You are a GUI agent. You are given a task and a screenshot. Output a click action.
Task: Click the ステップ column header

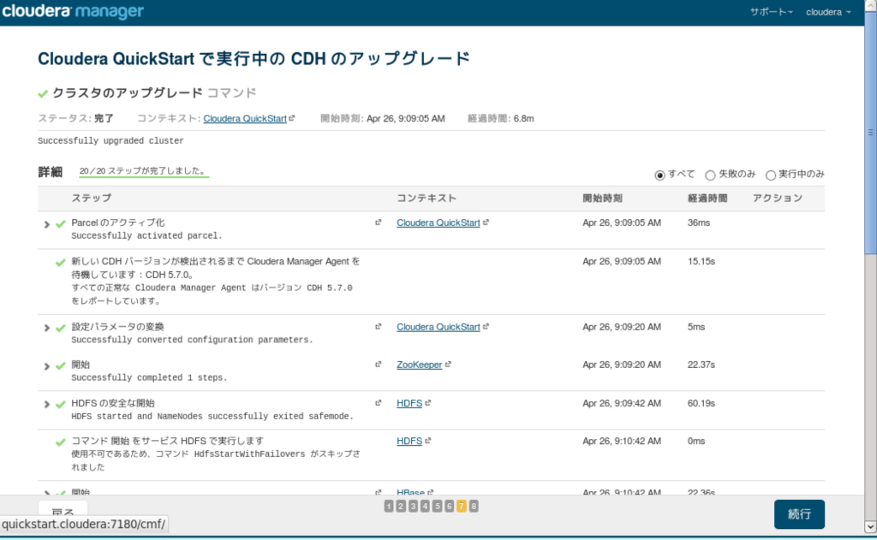pos(91,198)
